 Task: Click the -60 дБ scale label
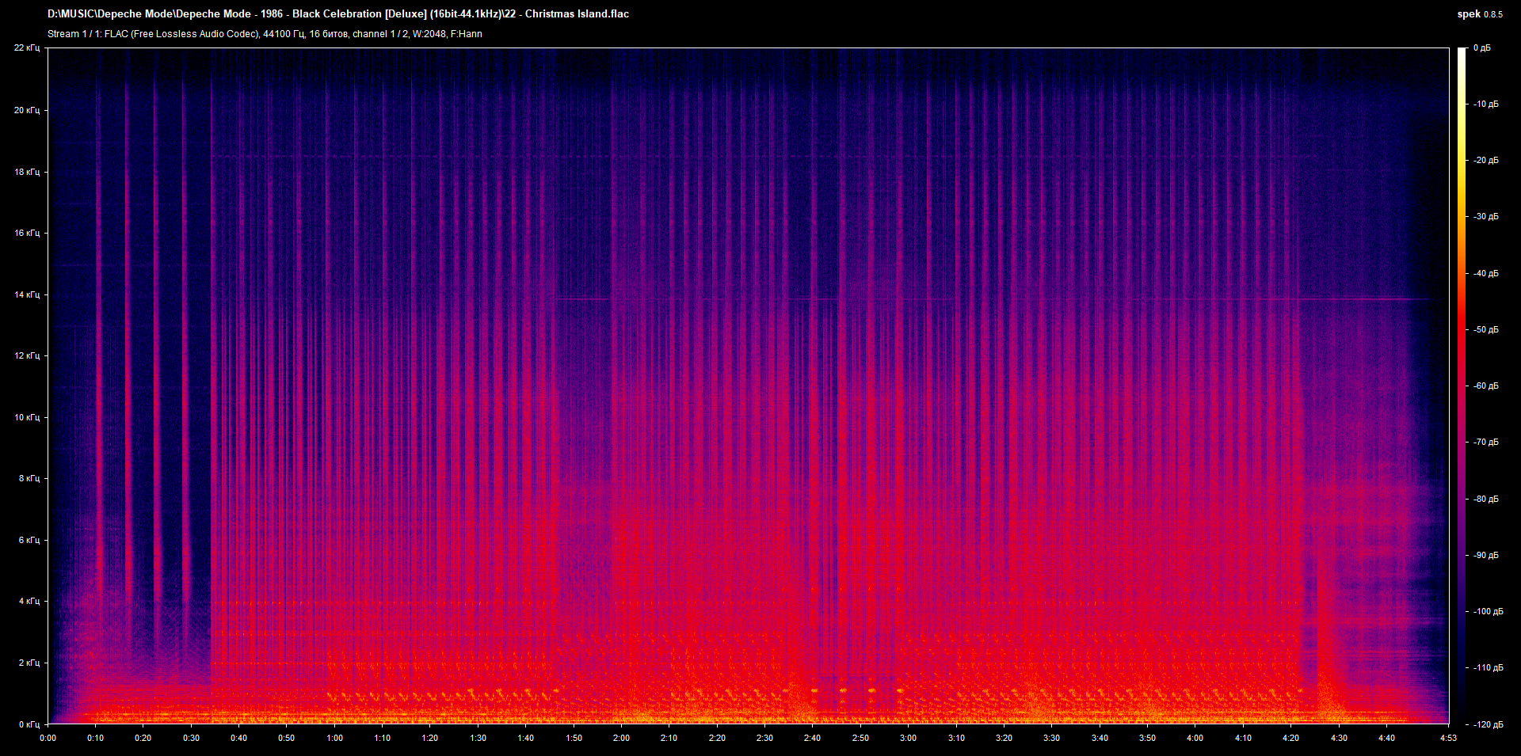tap(1485, 386)
